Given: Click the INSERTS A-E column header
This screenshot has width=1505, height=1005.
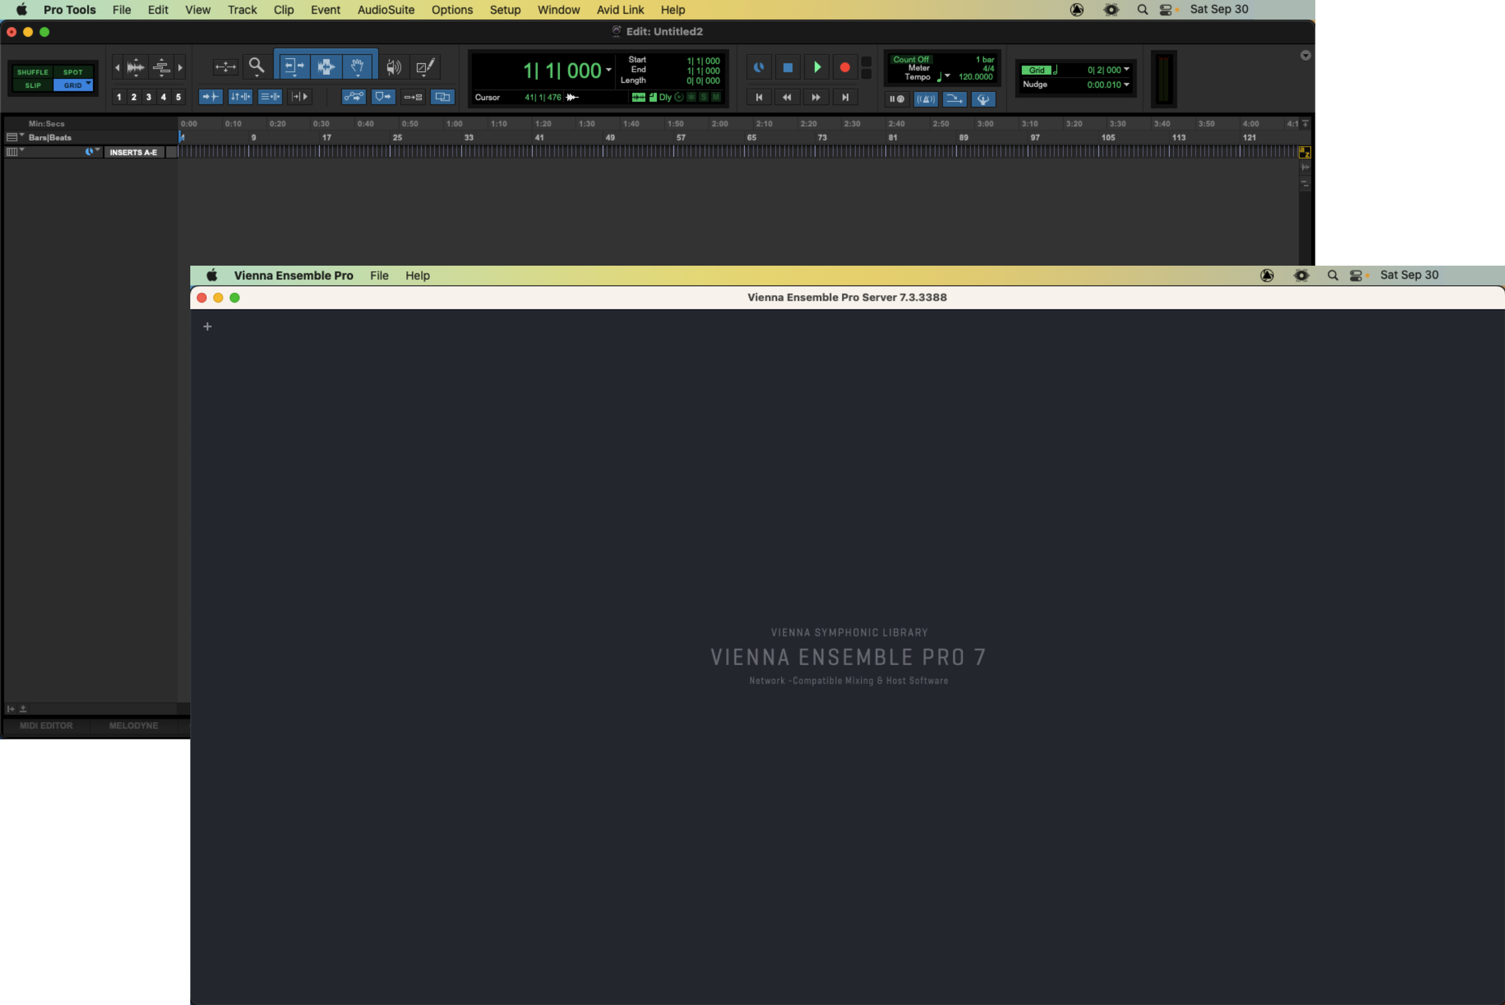Looking at the screenshot, I should [x=133, y=153].
